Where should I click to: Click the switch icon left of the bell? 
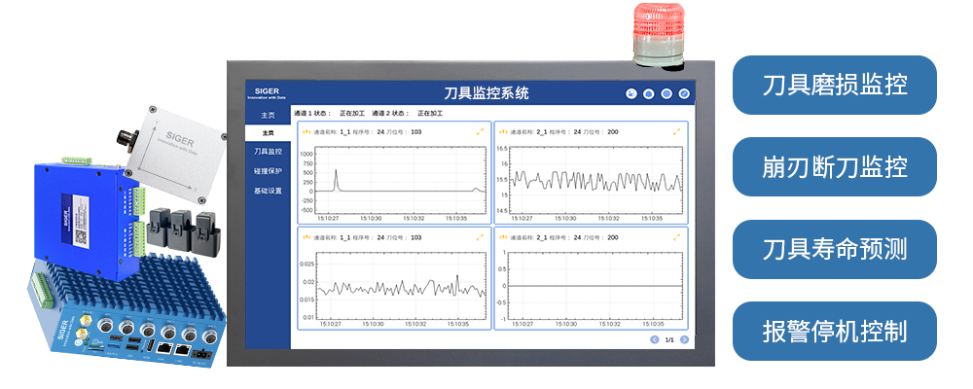pos(631,94)
